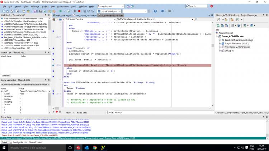Open the 32-bit Windows platform dropdown
Image resolution: width=269 pixels, height=151 pixels.
[109, 11]
